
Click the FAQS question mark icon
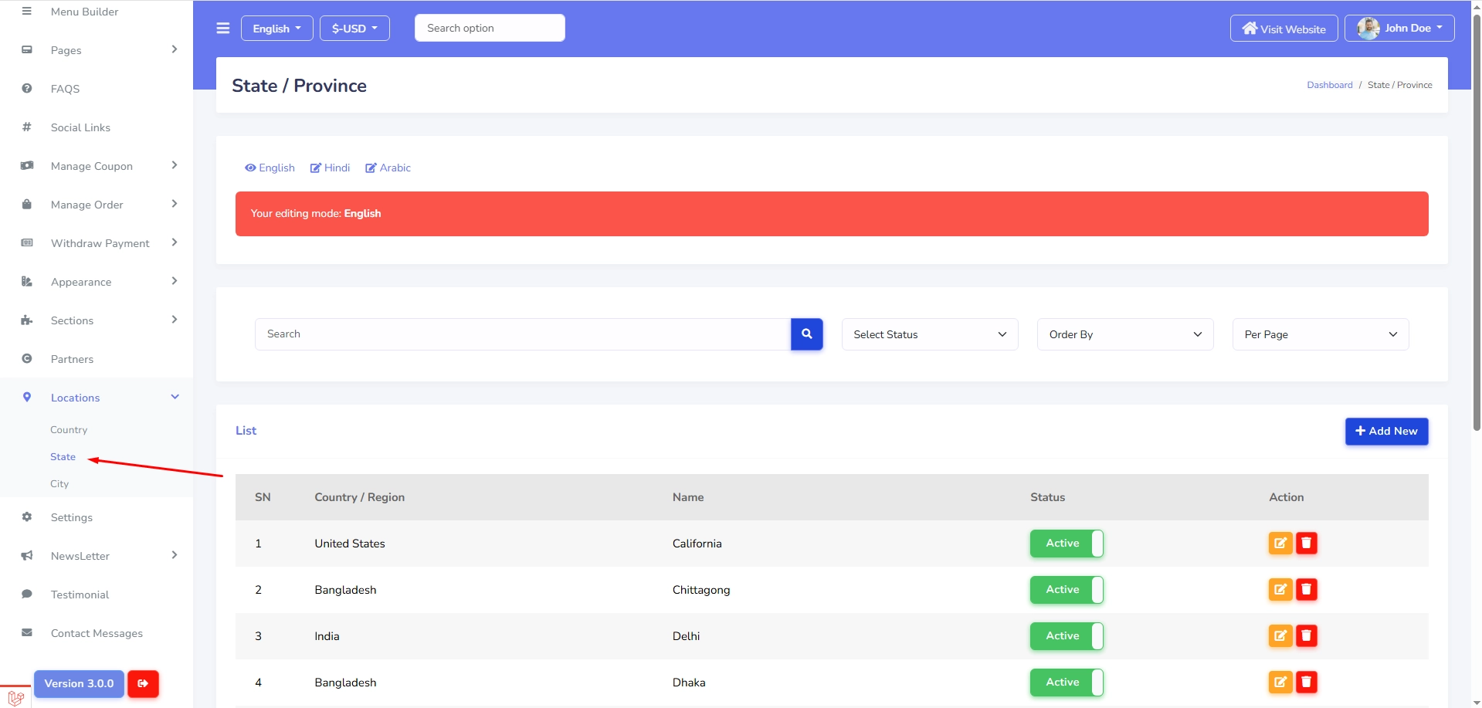pyautogui.click(x=27, y=88)
